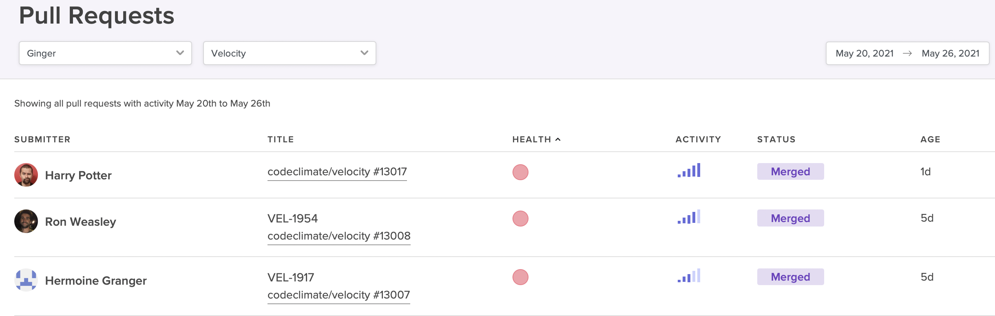Sort the list by Age column
The width and height of the screenshot is (995, 316).
coord(931,139)
